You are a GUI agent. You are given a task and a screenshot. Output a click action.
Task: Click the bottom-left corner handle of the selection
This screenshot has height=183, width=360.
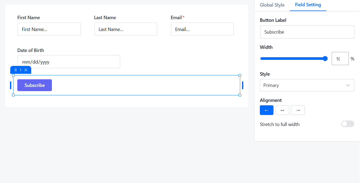13,95
